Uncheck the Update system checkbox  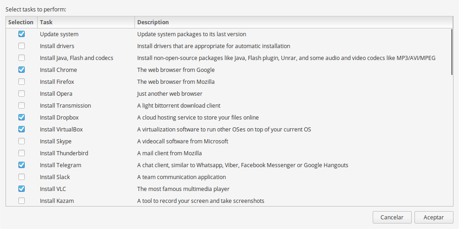22,34
